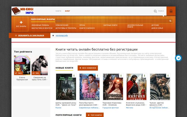Open Терновая Королева (СИ) - Олейник title
Image resolution: width=187 pixels, height=117 pixels.
(x=112, y=104)
